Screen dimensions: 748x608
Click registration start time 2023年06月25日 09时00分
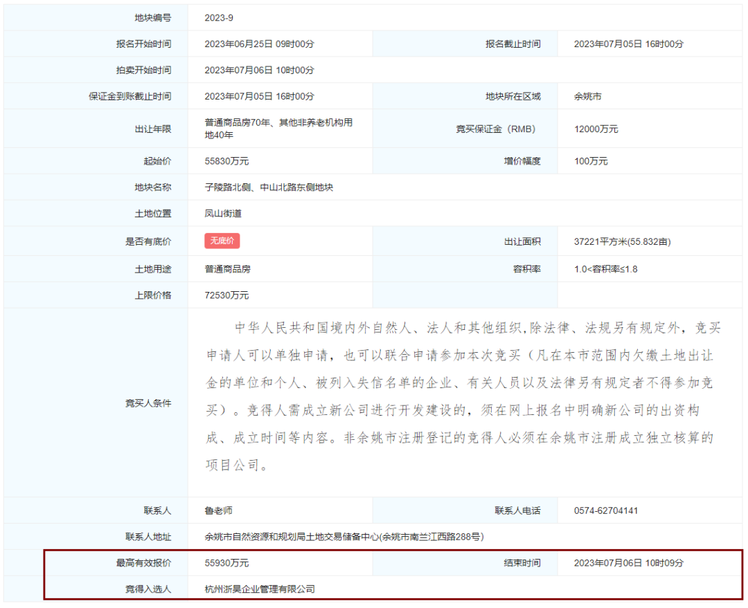click(x=260, y=44)
